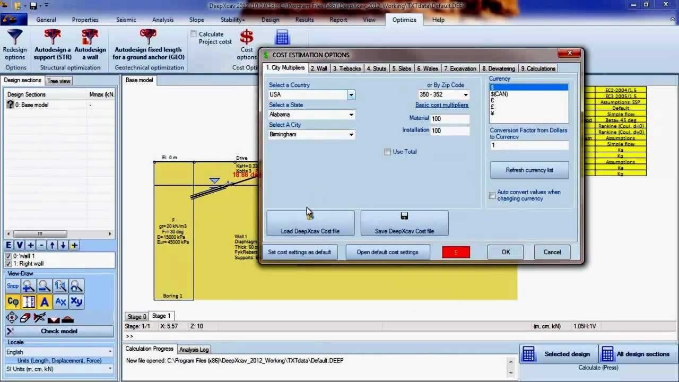Click the pan arrows icon
Screen dimensions: 679x382
(12, 318)
